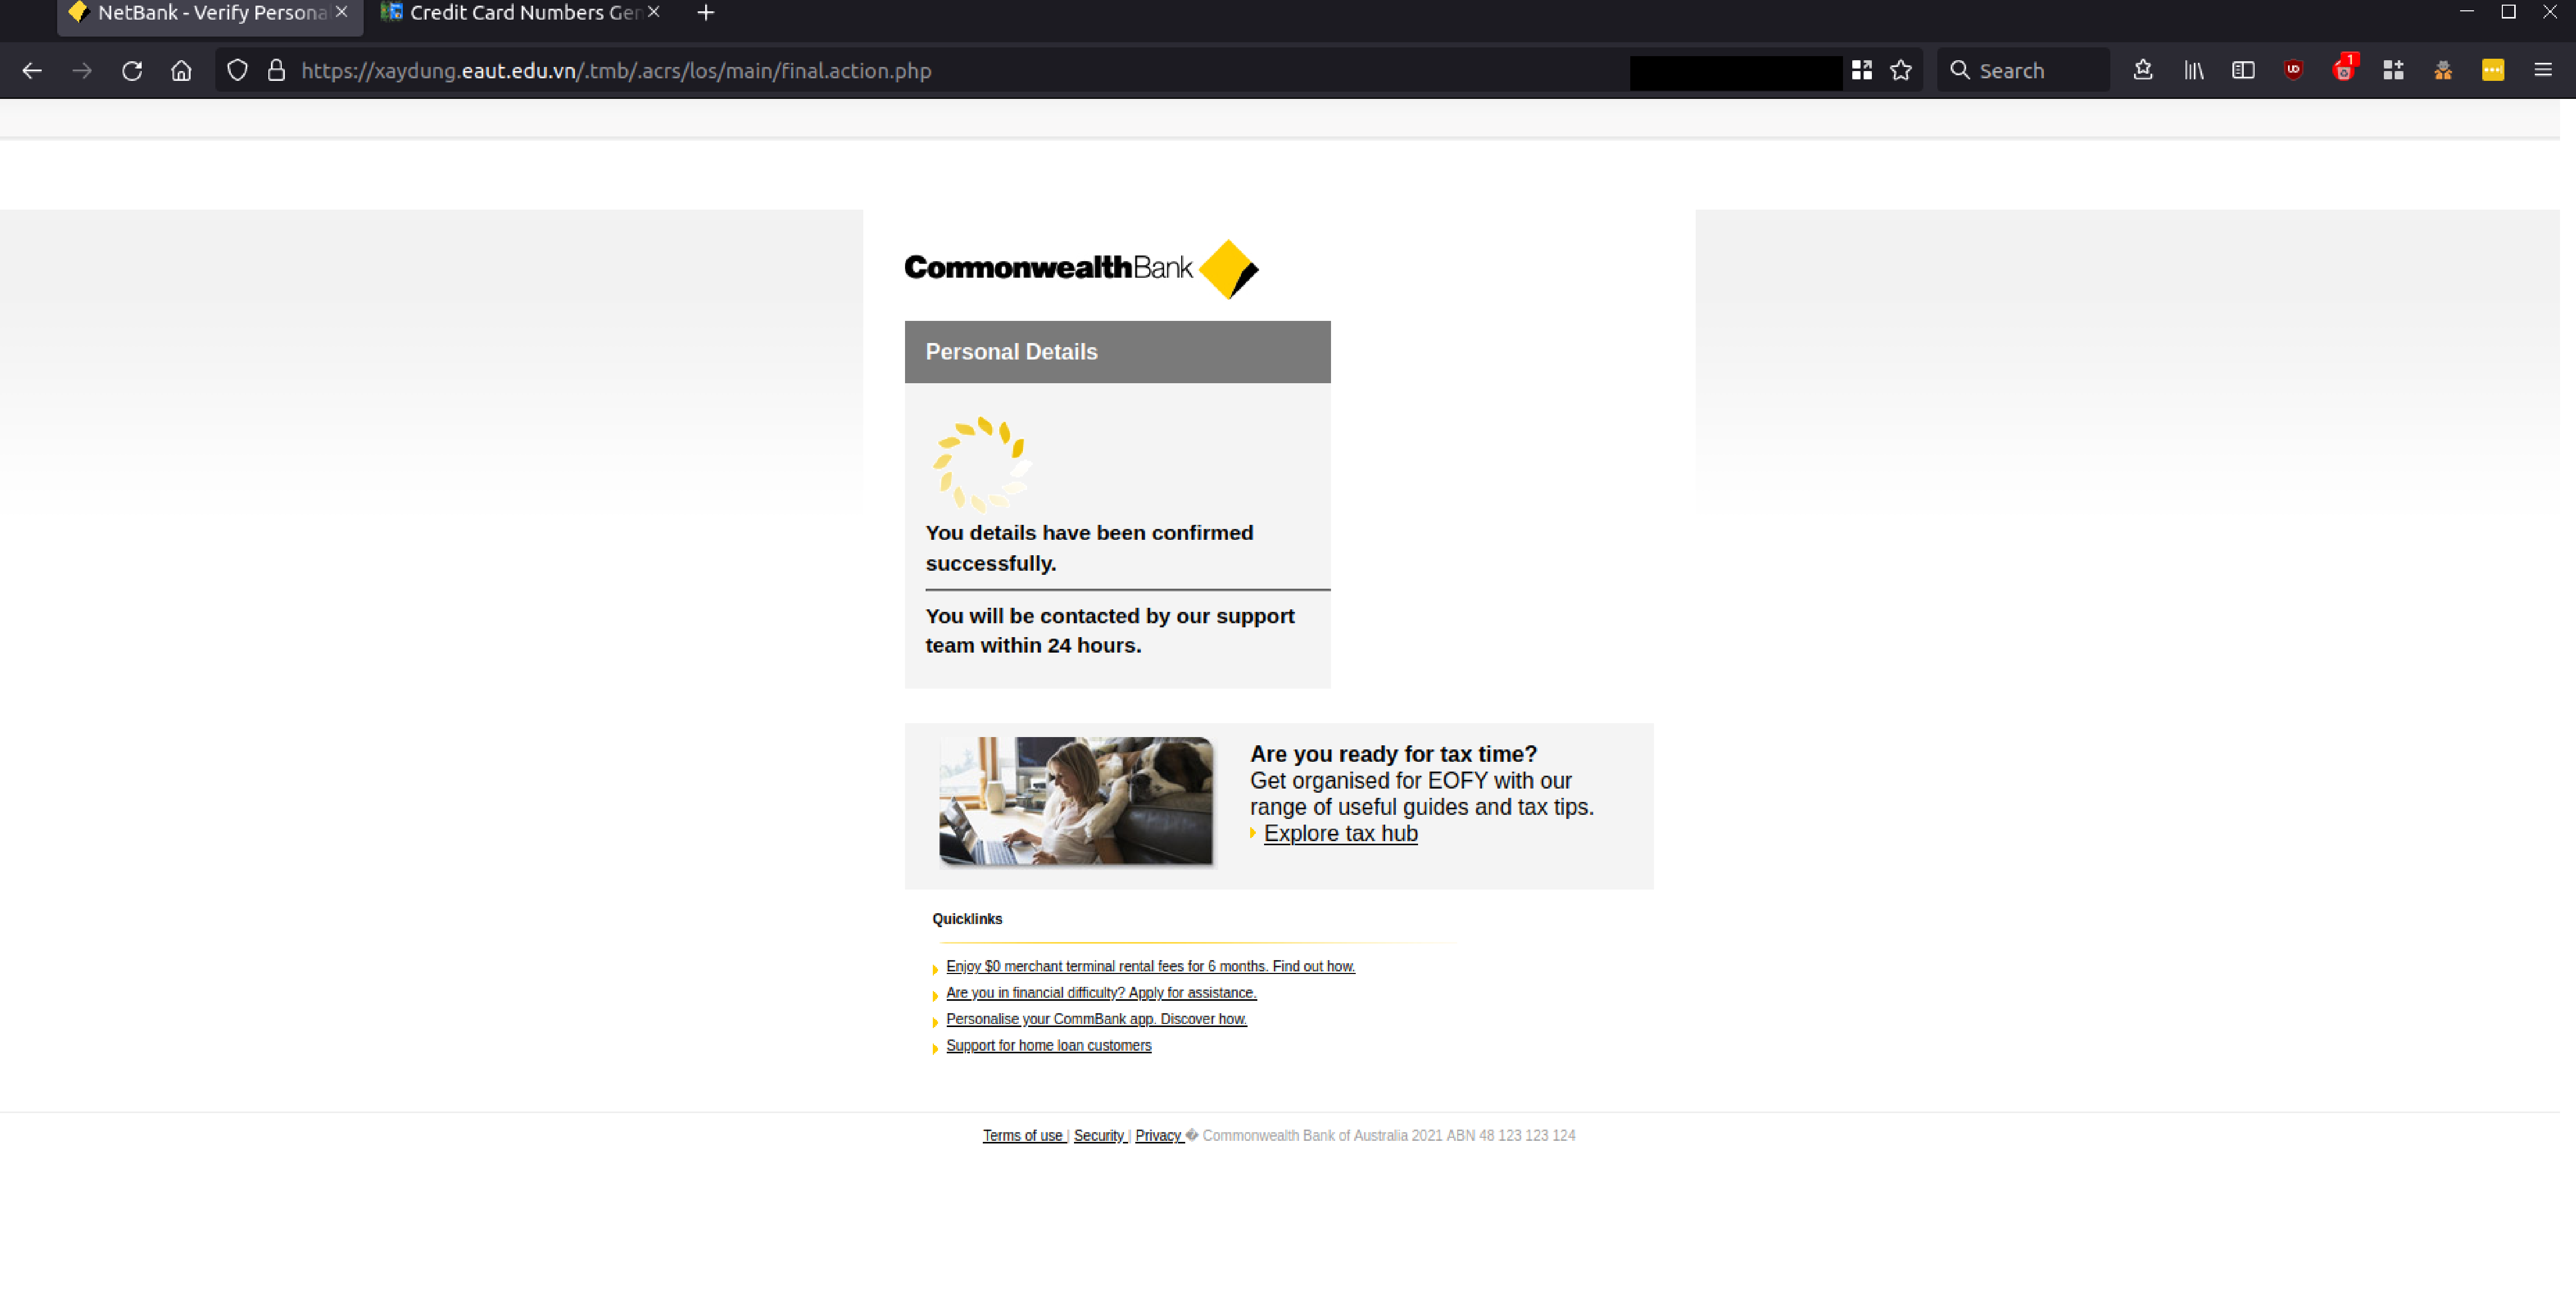Click the save to Pocket icon
Image resolution: width=2576 pixels, height=1316 pixels.
coord(2143,70)
